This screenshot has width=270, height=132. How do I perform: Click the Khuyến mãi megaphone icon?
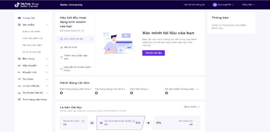point(19,72)
